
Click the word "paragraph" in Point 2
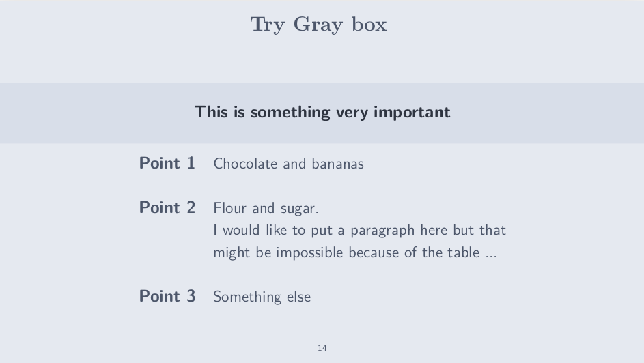click(x=382, y=231)
